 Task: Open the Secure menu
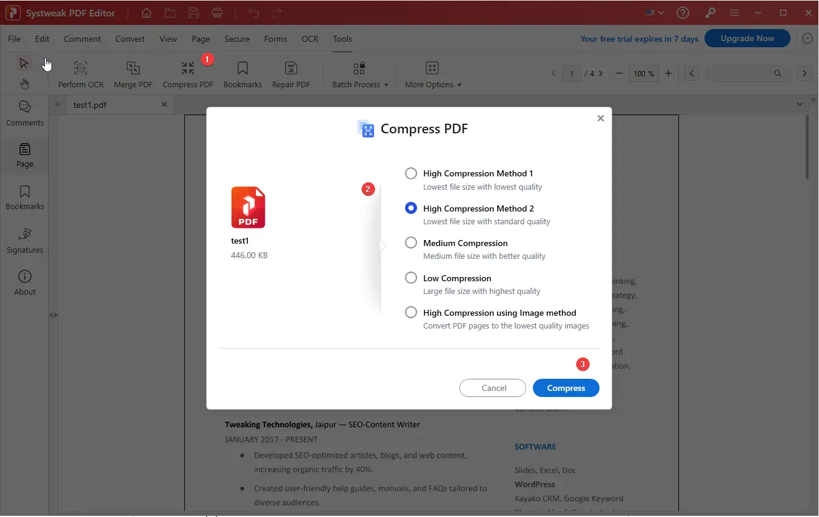tap(237, 39)
